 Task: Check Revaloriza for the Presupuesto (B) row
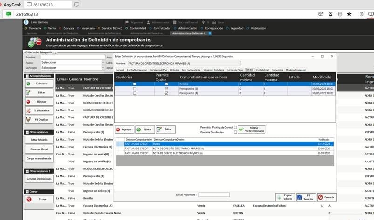(135, 88)
